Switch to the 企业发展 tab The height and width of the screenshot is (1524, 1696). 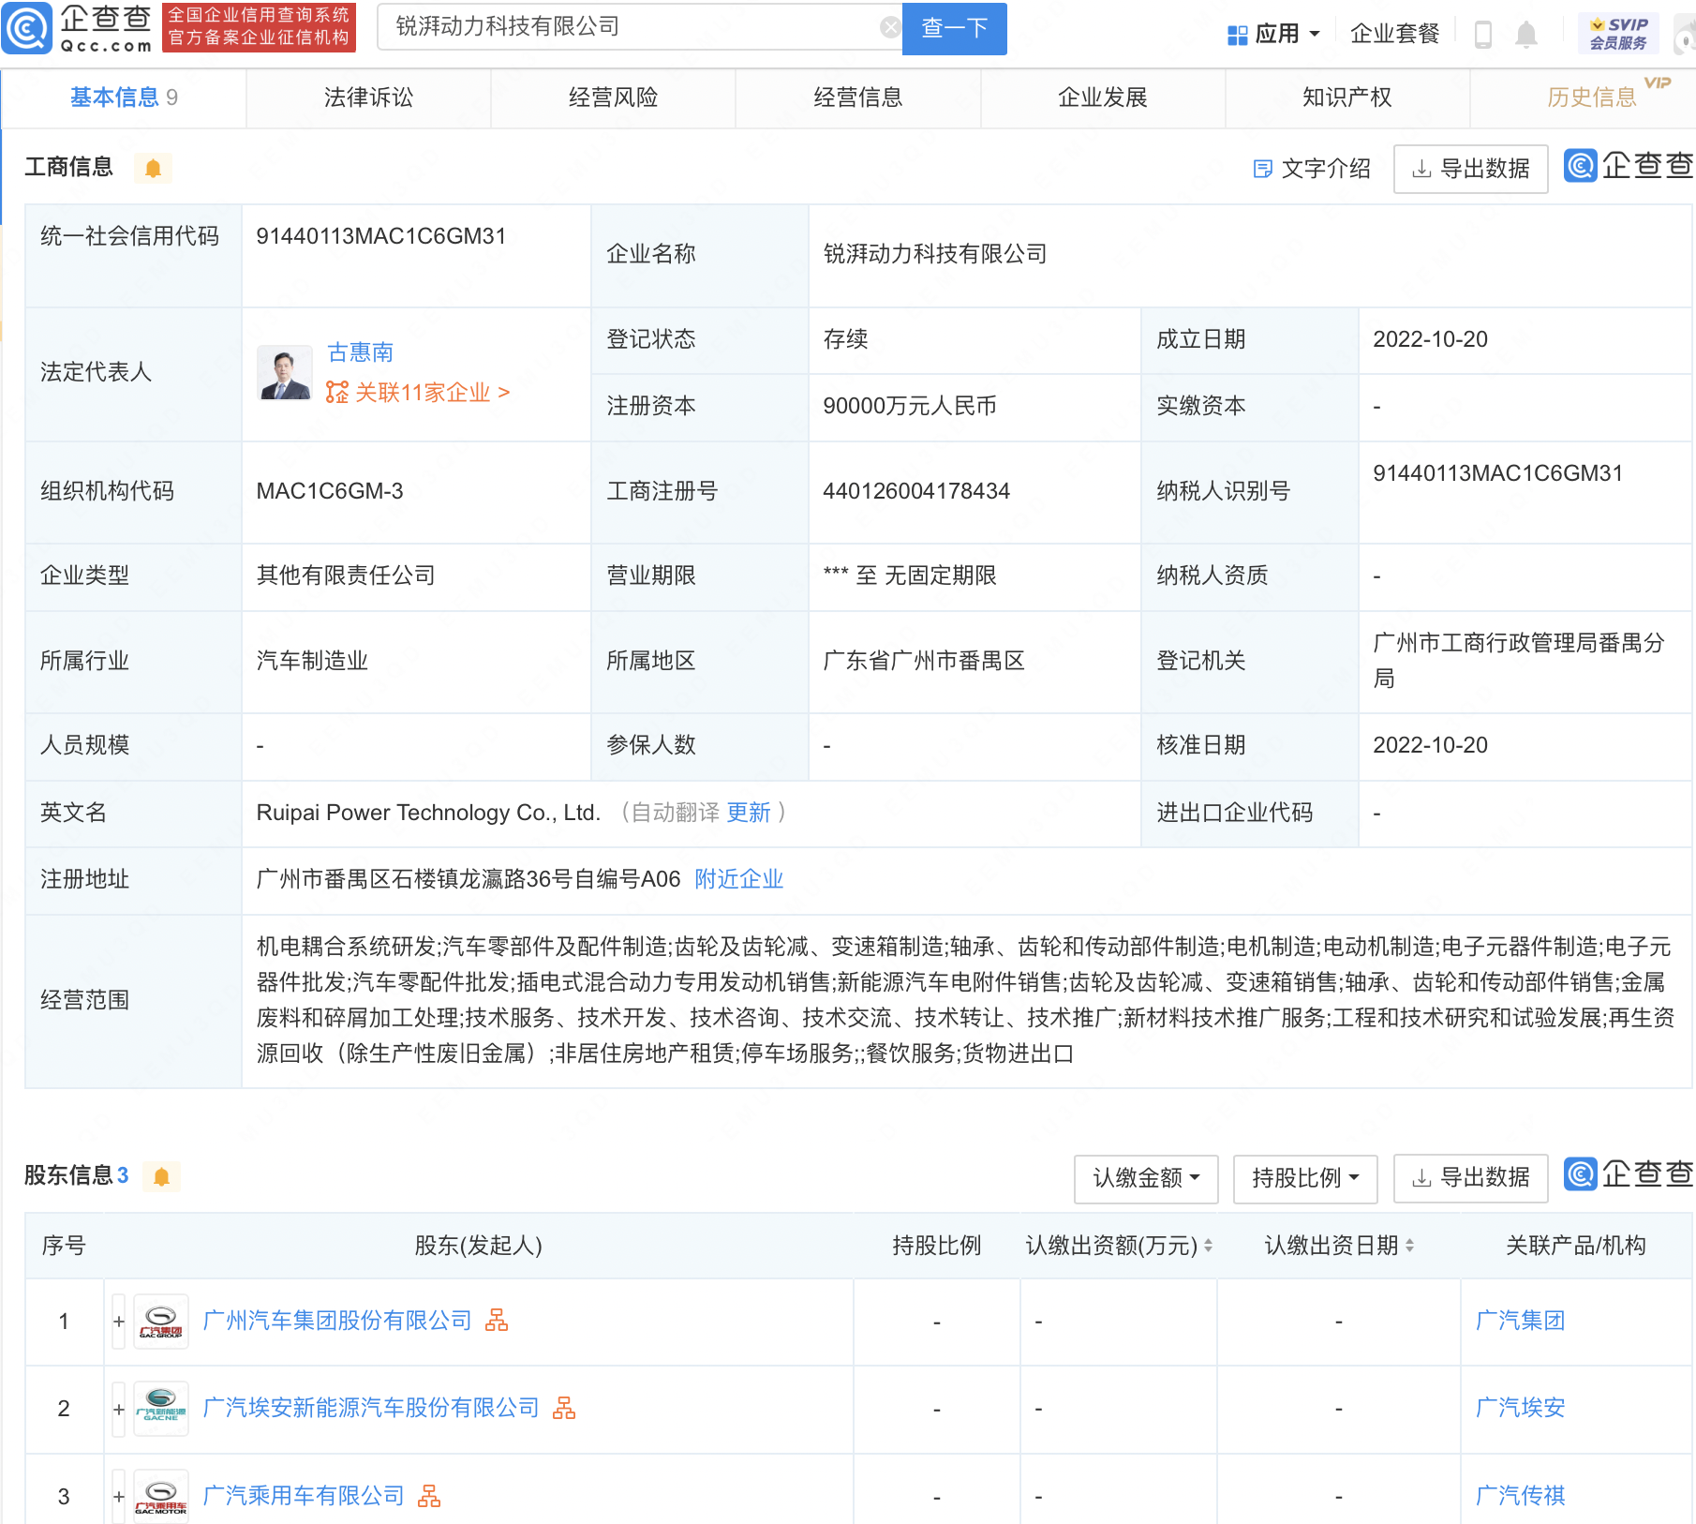pos(1103,97)
